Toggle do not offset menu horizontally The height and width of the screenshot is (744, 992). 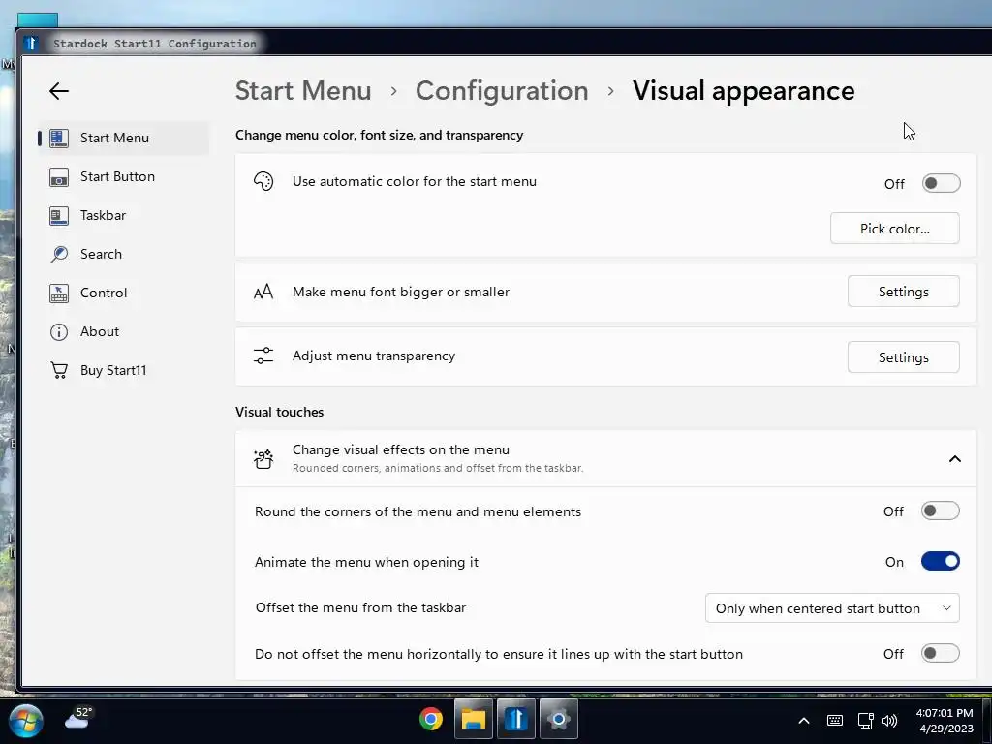coord(940,654)
